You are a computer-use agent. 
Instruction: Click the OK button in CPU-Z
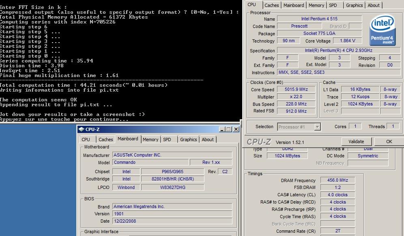pos(389,142)
